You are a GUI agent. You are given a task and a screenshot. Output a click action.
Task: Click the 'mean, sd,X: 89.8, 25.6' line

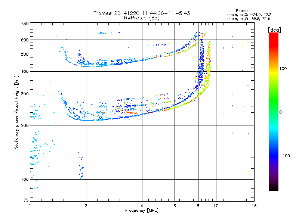[249, 19]
